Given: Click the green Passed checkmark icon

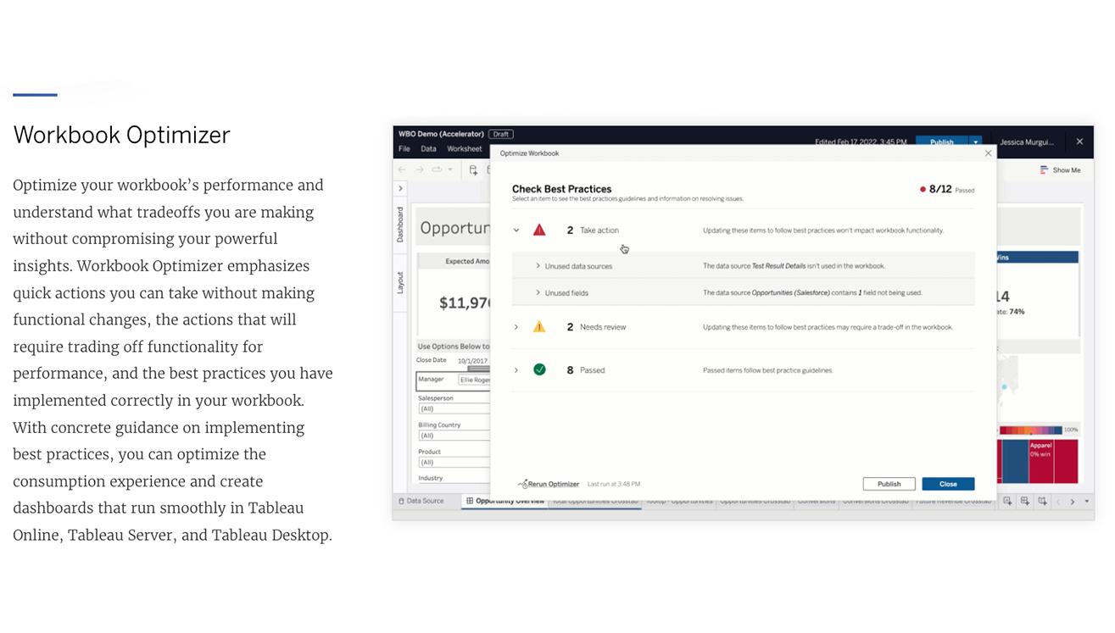Looking at the screenshot, I should tap(539, 368).
